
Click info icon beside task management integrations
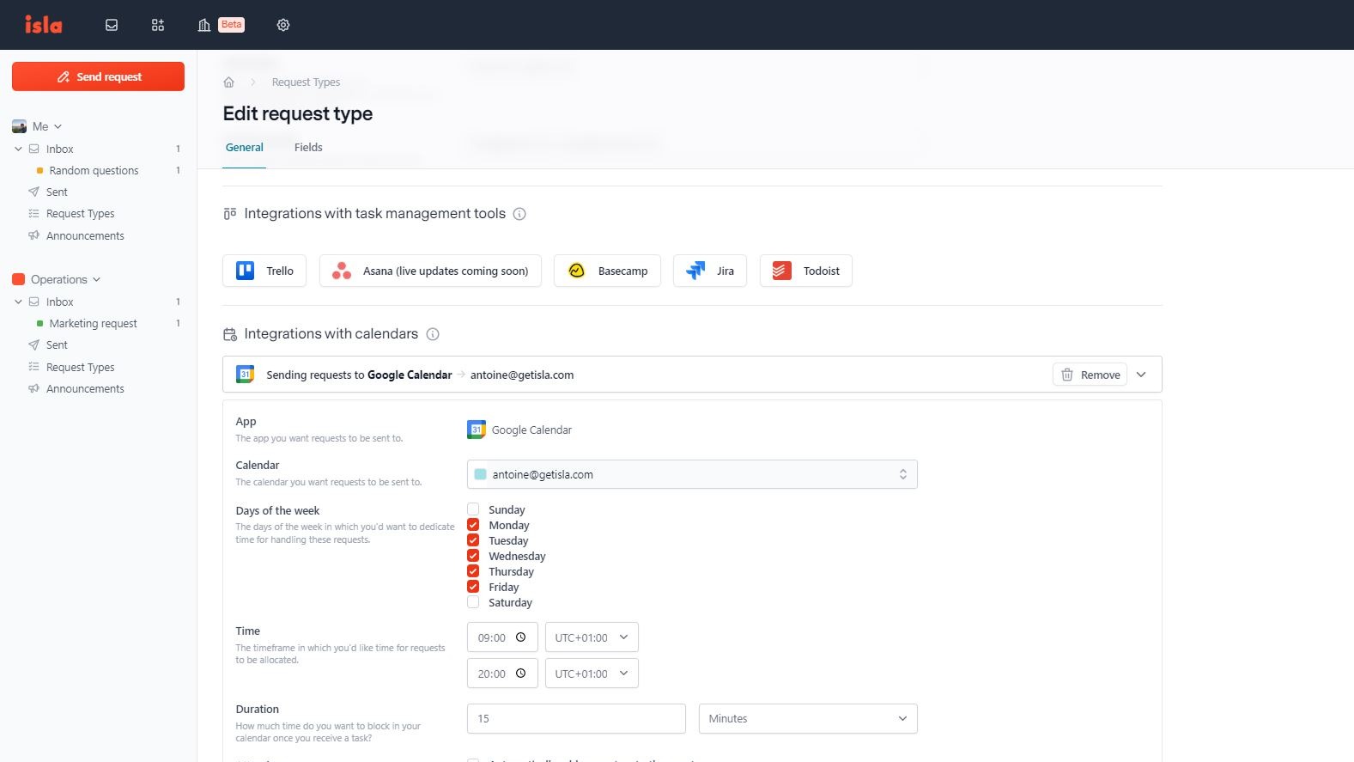(519, 214)
